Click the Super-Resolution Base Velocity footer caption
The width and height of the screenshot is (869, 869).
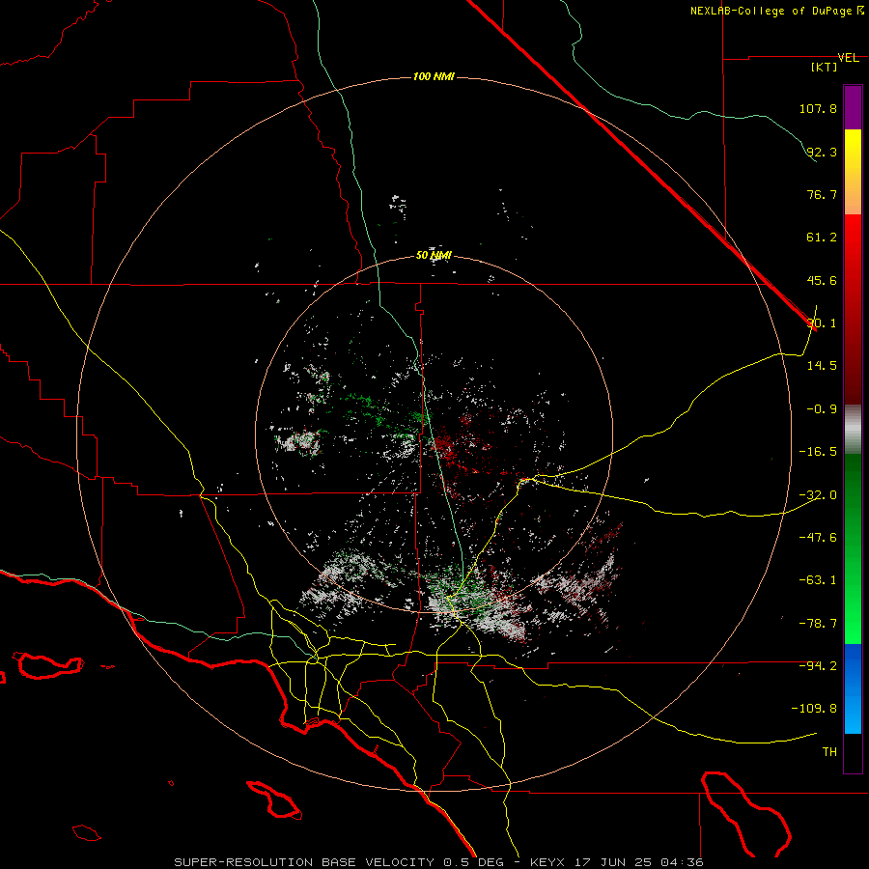(x=439, y=862)
